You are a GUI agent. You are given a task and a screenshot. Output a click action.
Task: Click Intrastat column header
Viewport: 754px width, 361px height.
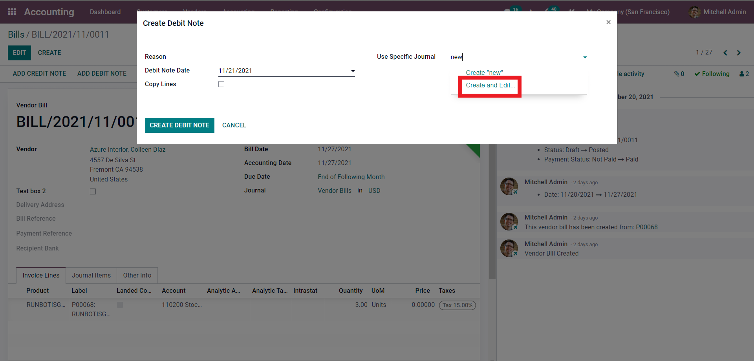(x=306, y=291)
